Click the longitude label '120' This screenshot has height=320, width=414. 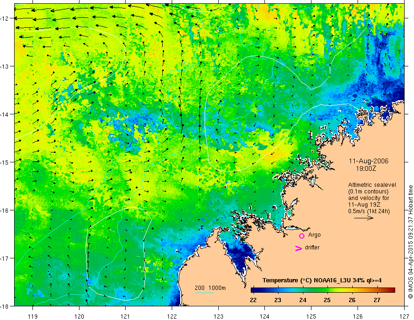(x=79, y=316)
